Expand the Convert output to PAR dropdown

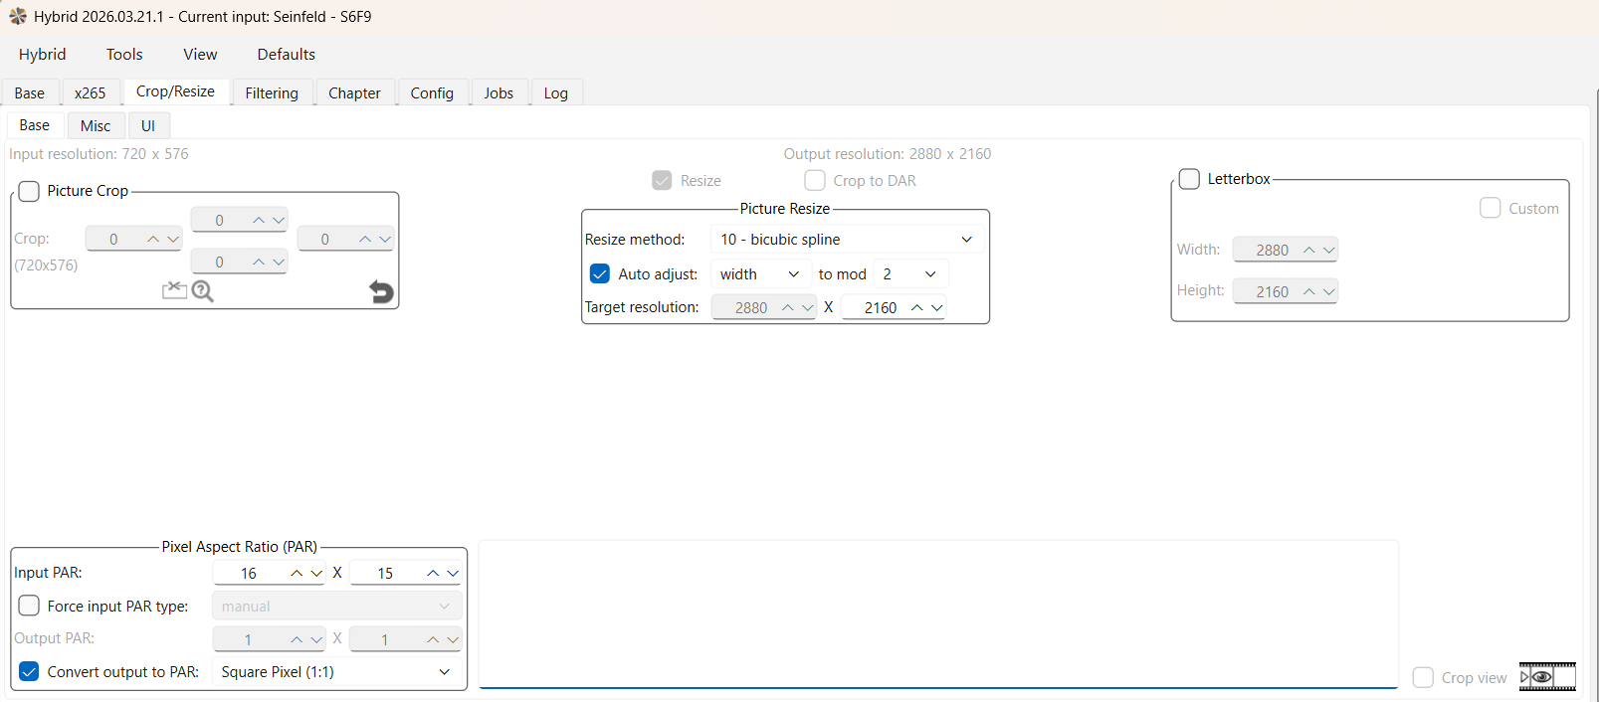click(336, 672)
